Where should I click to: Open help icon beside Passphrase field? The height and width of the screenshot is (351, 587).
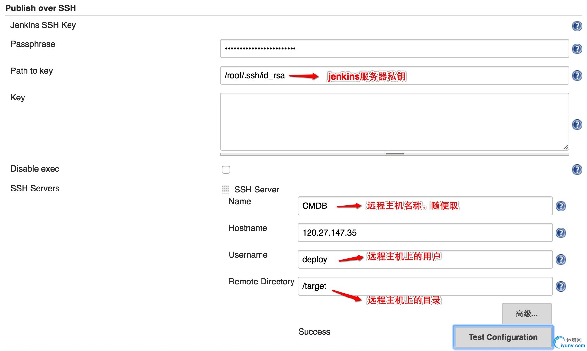[577, 49]
